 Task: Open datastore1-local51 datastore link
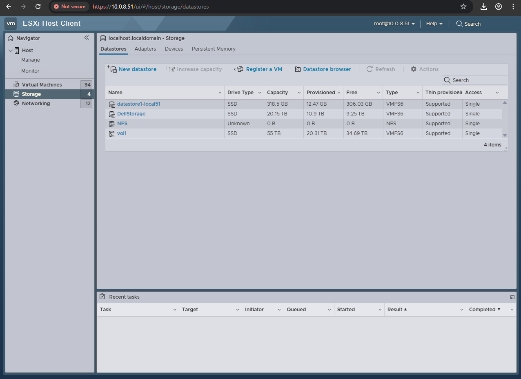point(139,104)
